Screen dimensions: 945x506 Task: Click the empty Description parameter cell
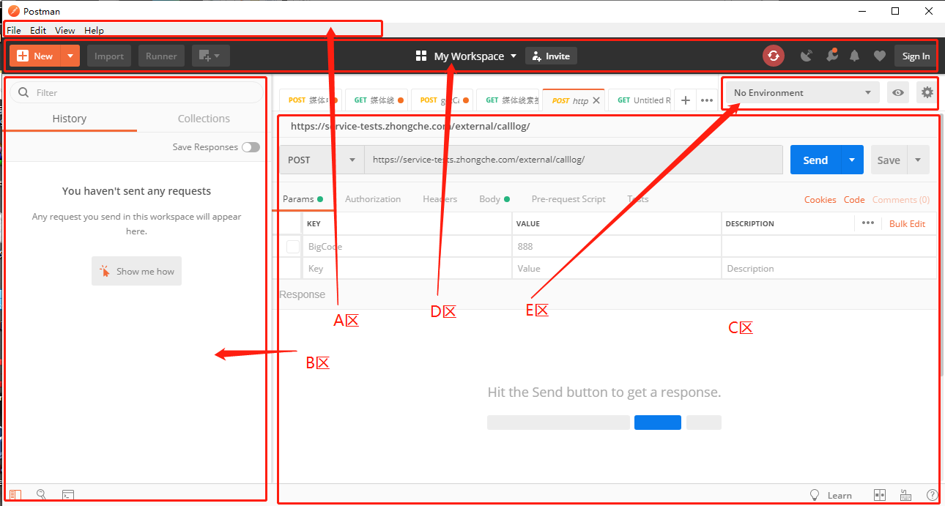point(829,269)
